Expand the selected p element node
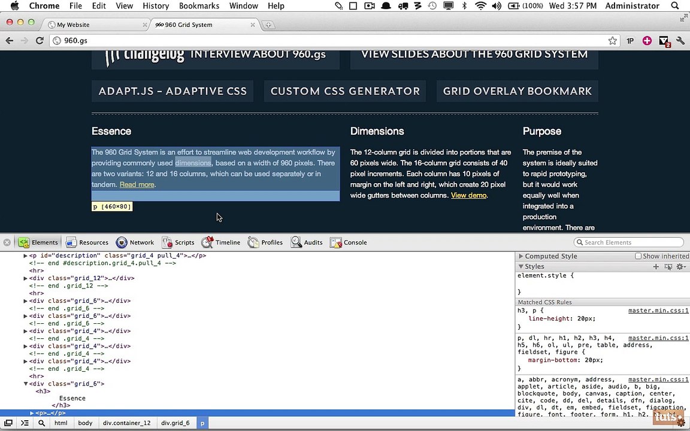The width and height of the screenshot is (690, 431). [32, 413]
